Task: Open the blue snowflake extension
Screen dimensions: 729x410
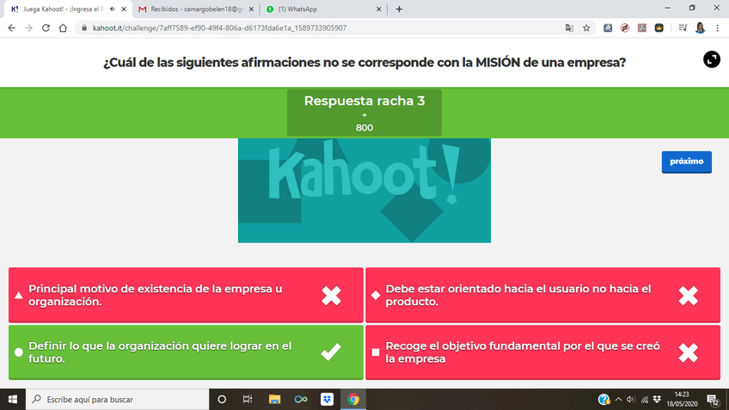Action: pos(608,28)
